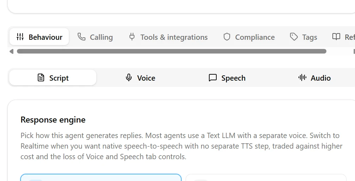Screen dimensions: 355x181
Task: Switch to the Voice sub-tab
Action: (140, 78)
